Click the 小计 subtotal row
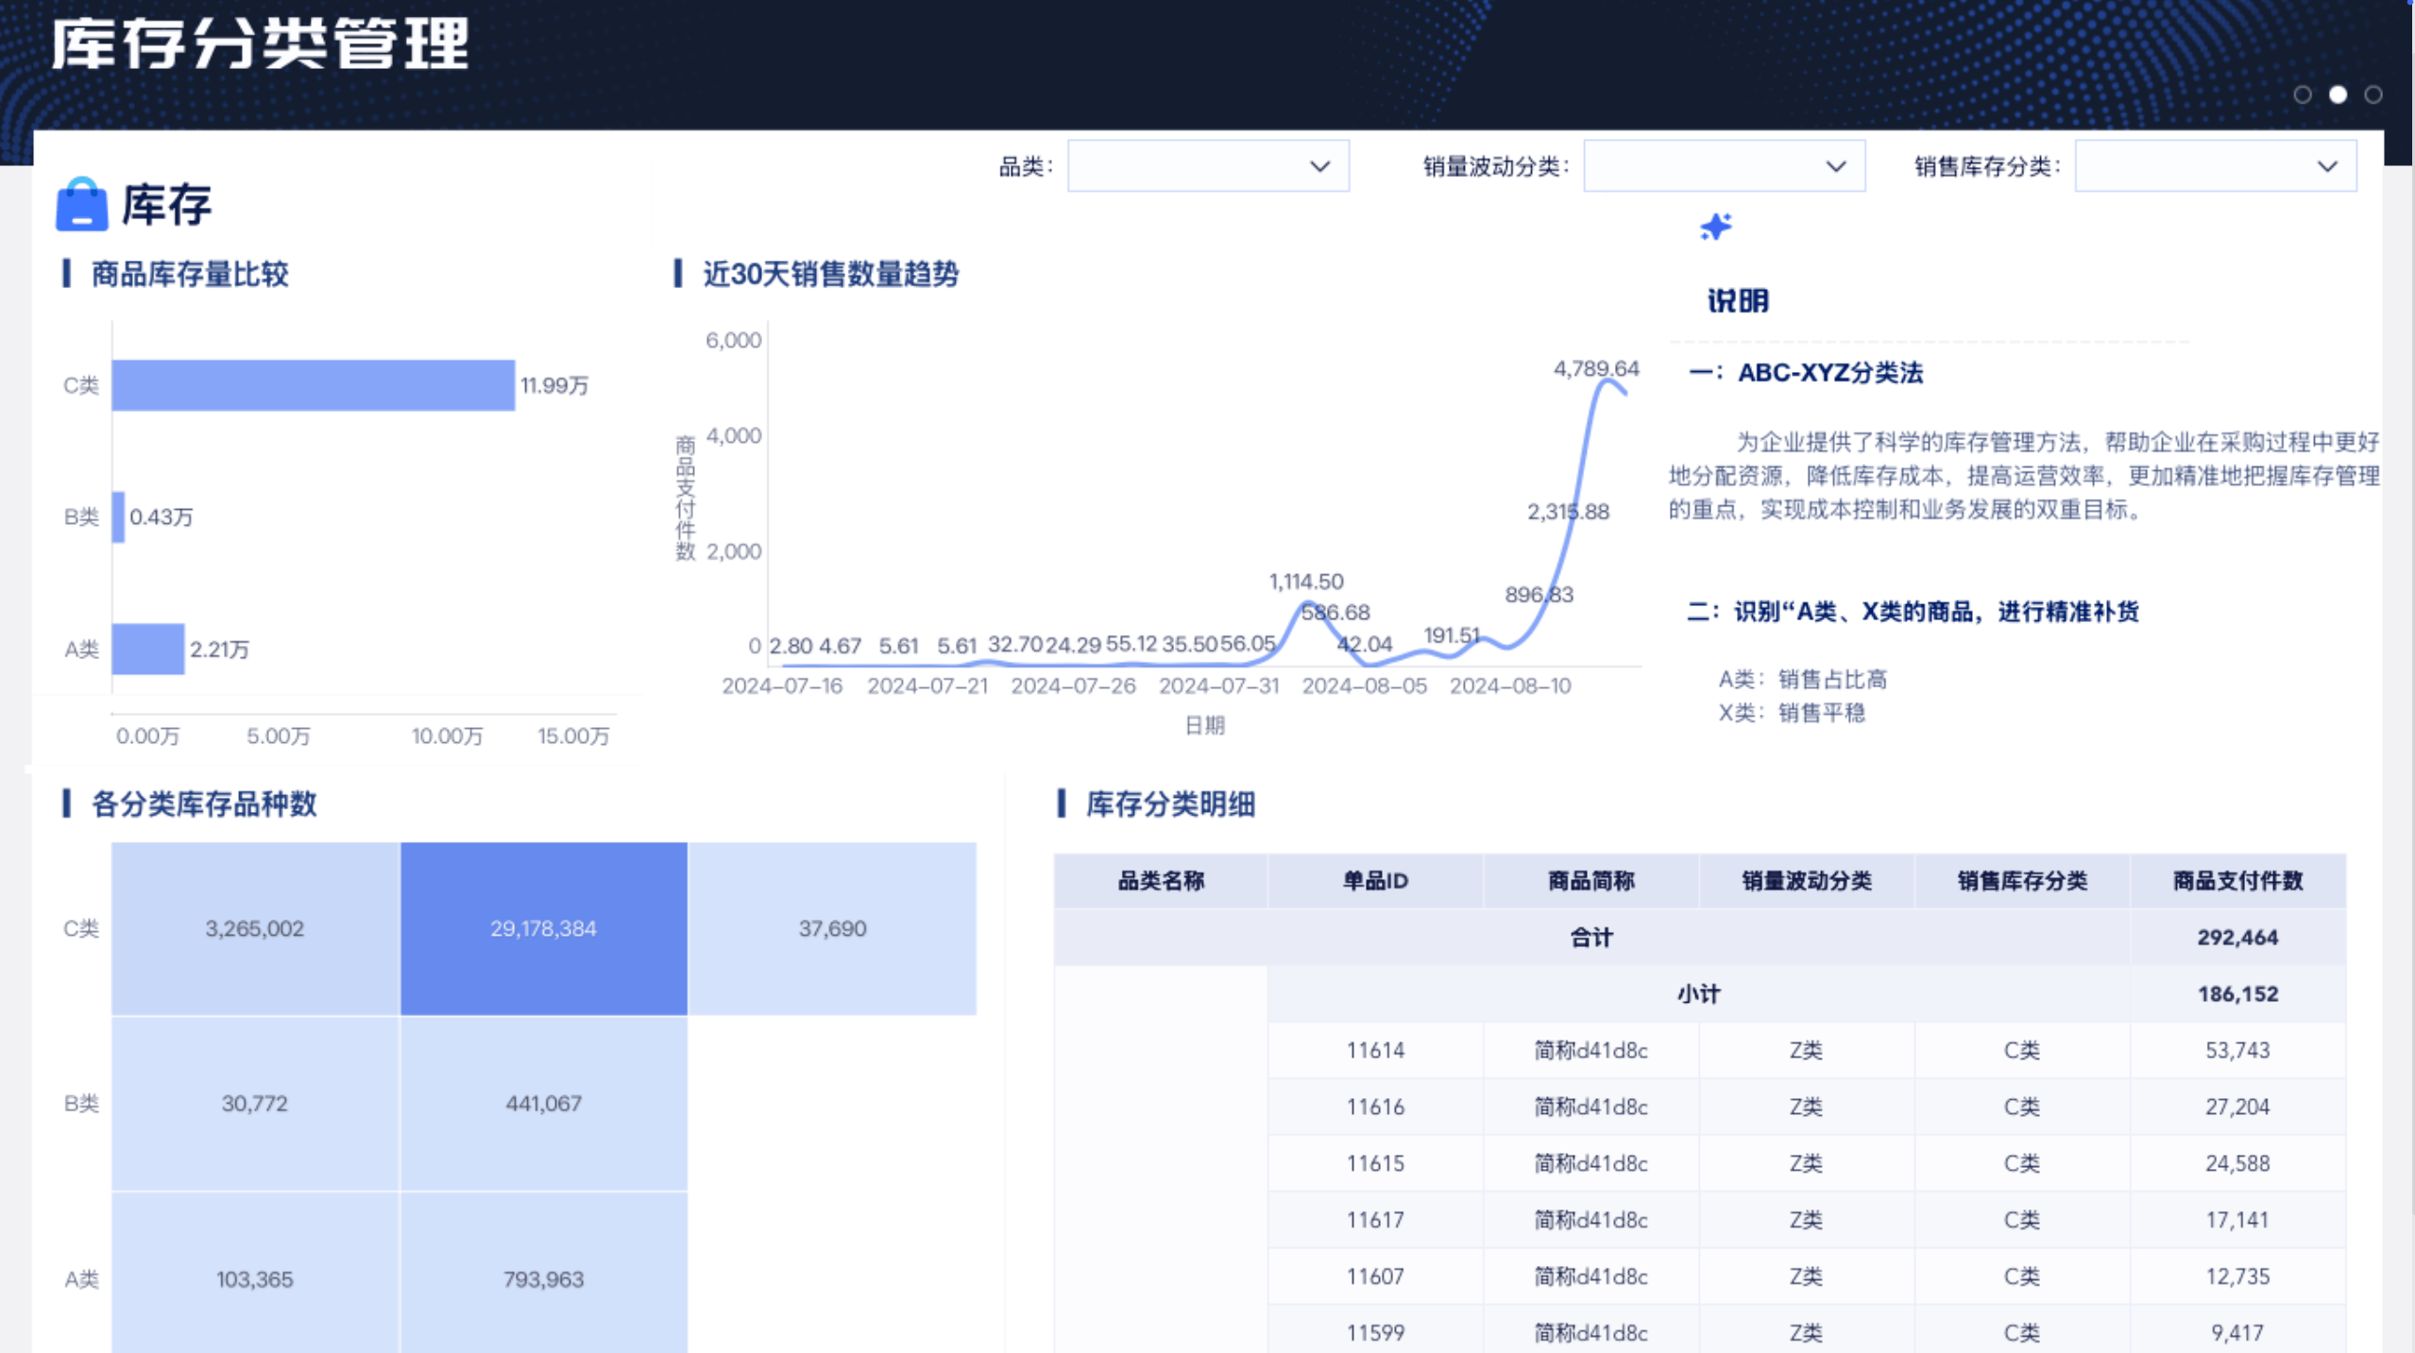The width and height of the screenshot is (2415, 1353). click(1698, 993)
